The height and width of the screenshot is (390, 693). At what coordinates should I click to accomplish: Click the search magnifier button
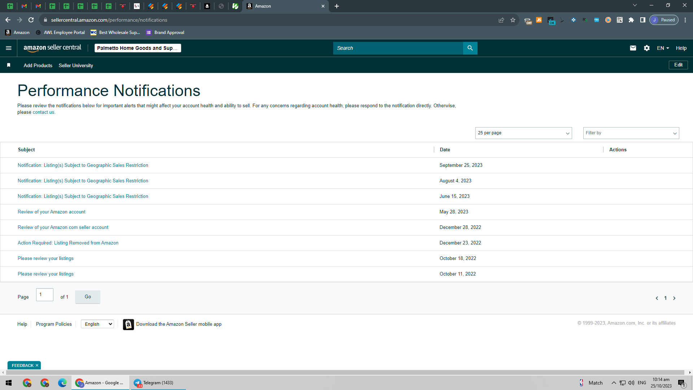[470, 48]
